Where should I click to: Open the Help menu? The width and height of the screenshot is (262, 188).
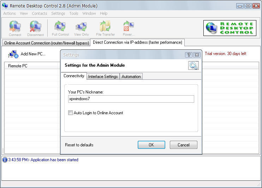click(x=103, y=13)
